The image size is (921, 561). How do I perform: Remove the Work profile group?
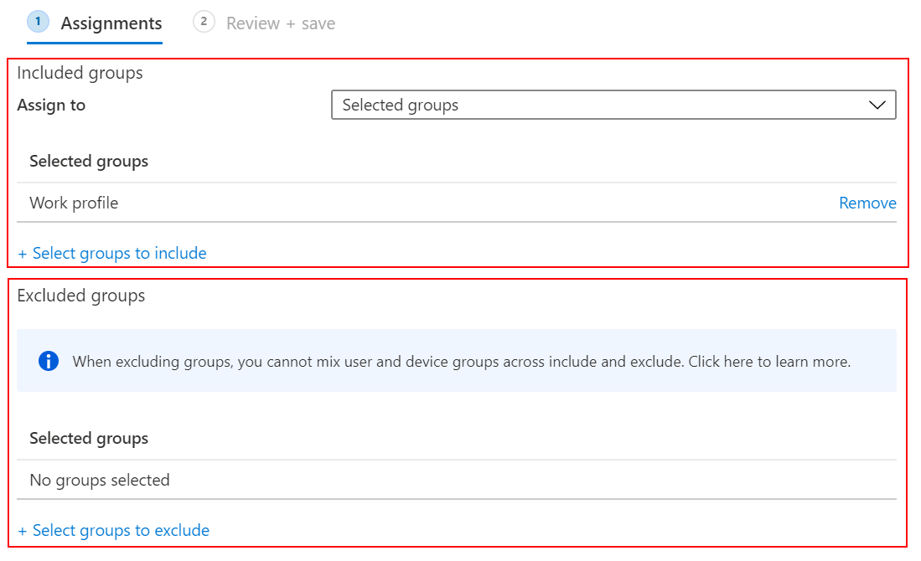(867, 203)
